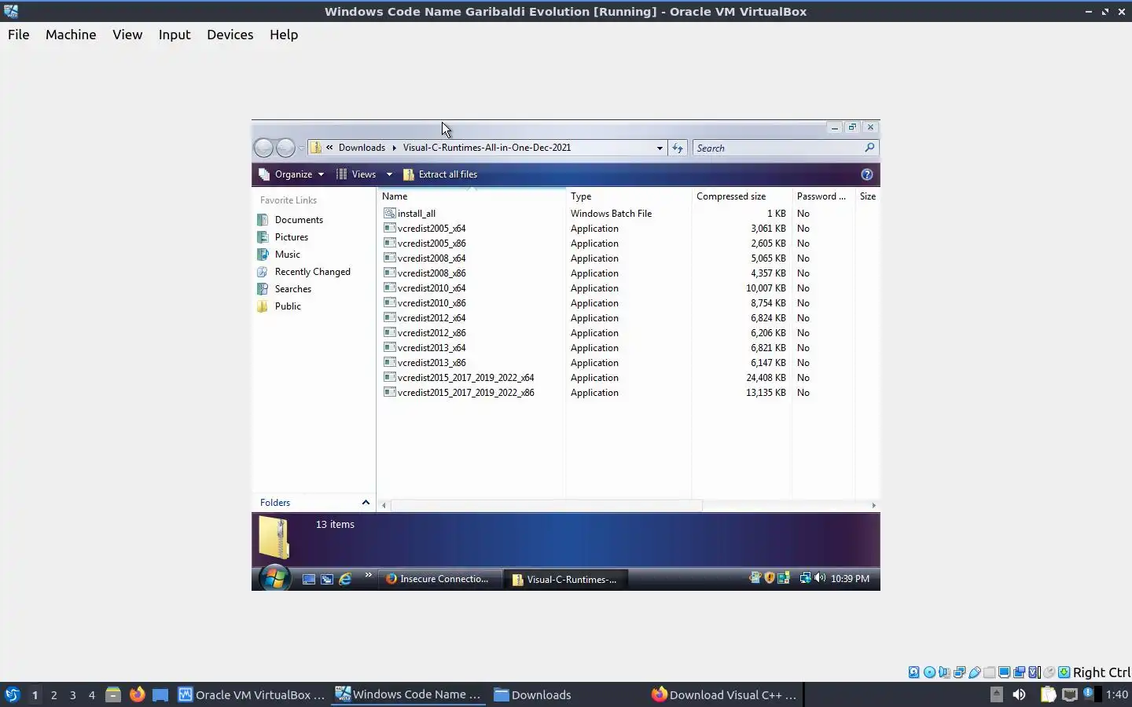Click host wired network tray icon
This screenshot has height=707, width=1132.
tap(1069, 694)
